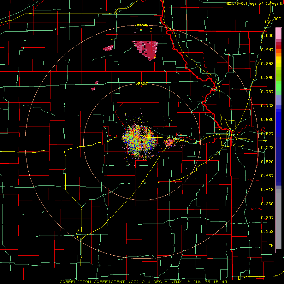Click the 0.627 scale value

[267, 134]
